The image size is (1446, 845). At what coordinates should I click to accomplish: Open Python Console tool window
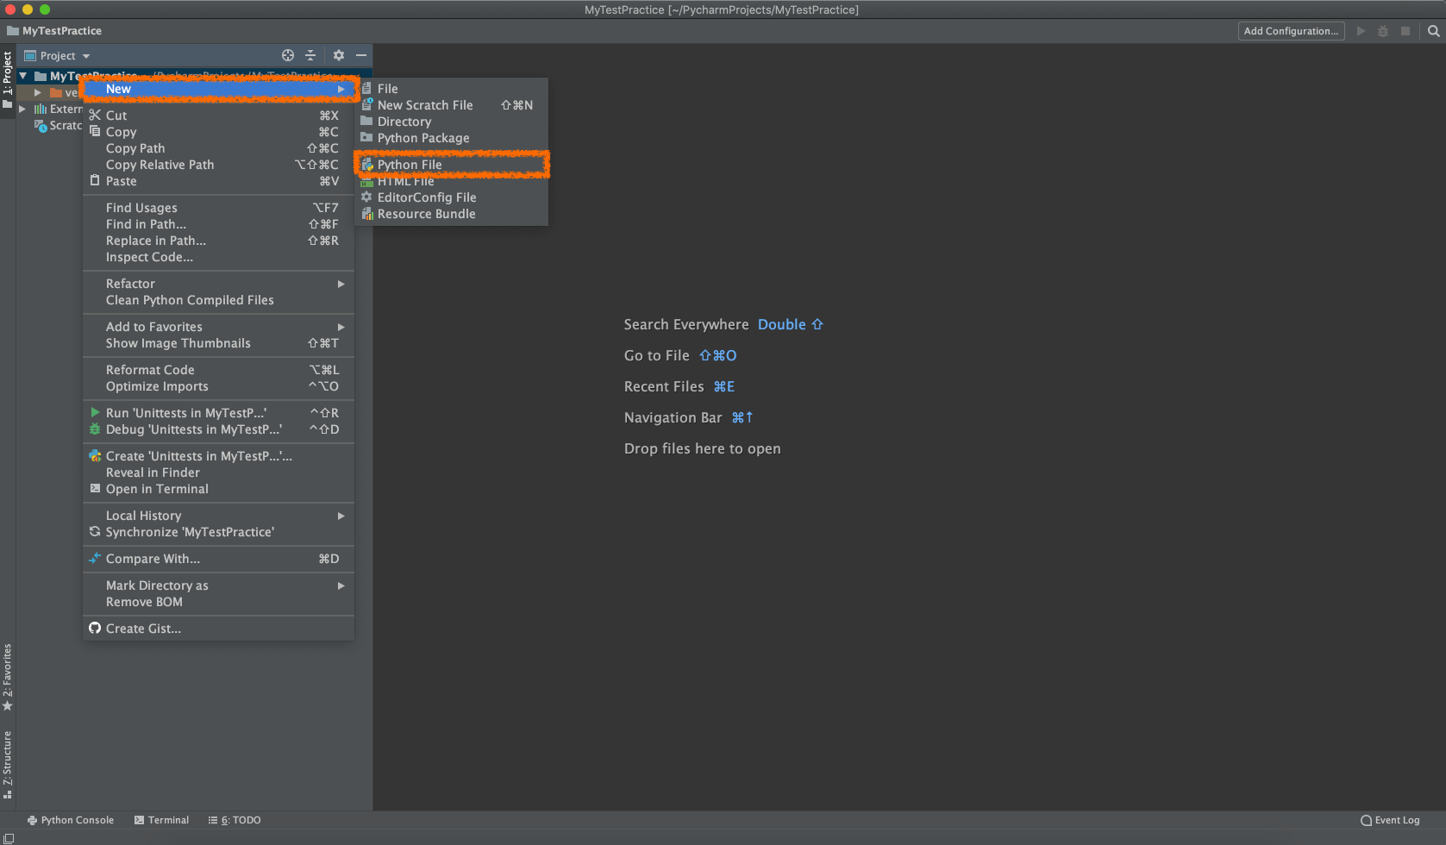pos(71,820)
